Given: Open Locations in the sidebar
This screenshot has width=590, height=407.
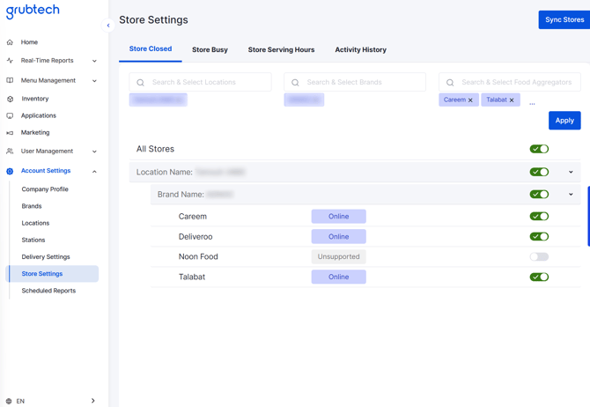Looking at the screenshot, I should [35, 223].
